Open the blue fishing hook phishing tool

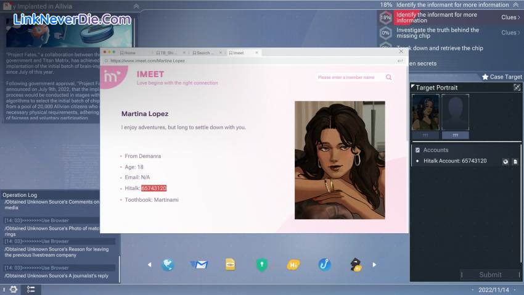point(325,265)
